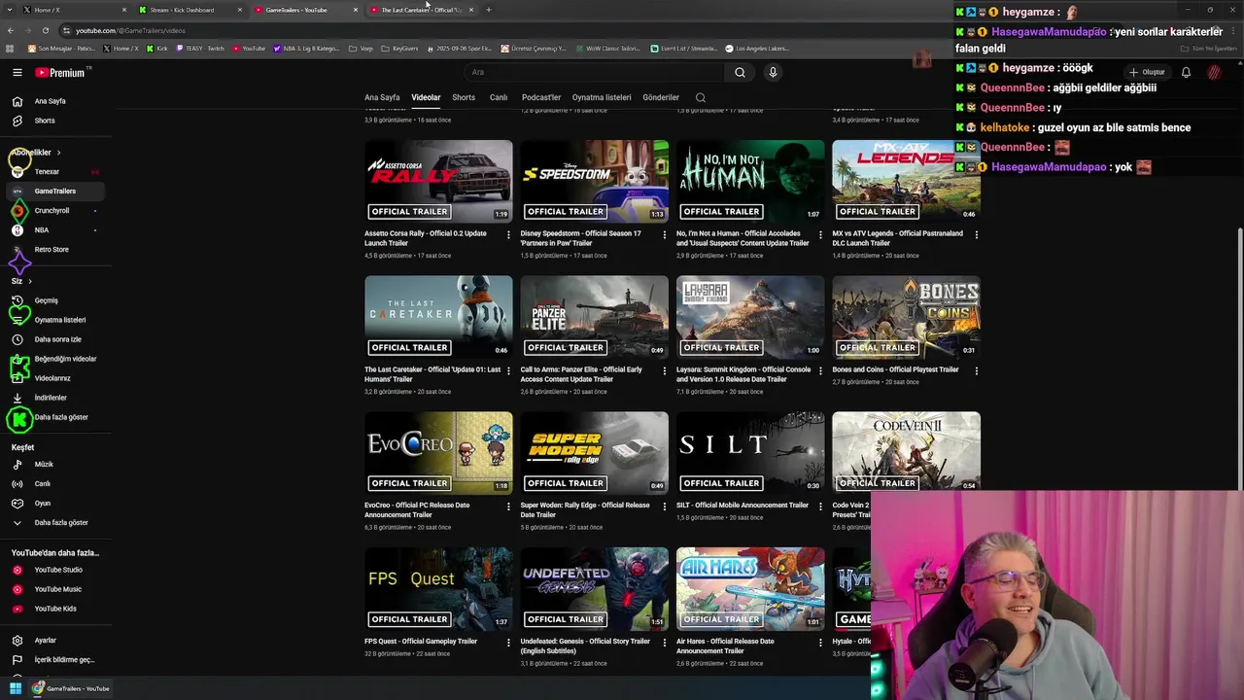Open more options for Bones and Coins video

click(x=977, y=370)
